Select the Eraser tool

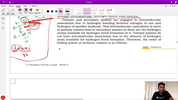tap(20, 11)
